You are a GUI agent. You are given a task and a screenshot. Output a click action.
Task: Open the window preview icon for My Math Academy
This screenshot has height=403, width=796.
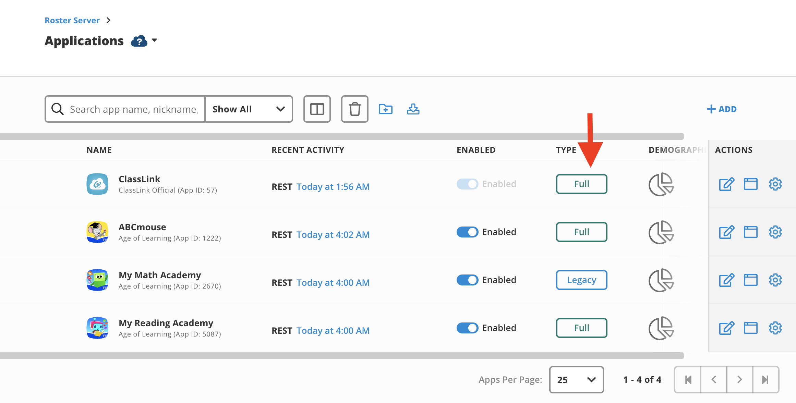coord(751,280)
